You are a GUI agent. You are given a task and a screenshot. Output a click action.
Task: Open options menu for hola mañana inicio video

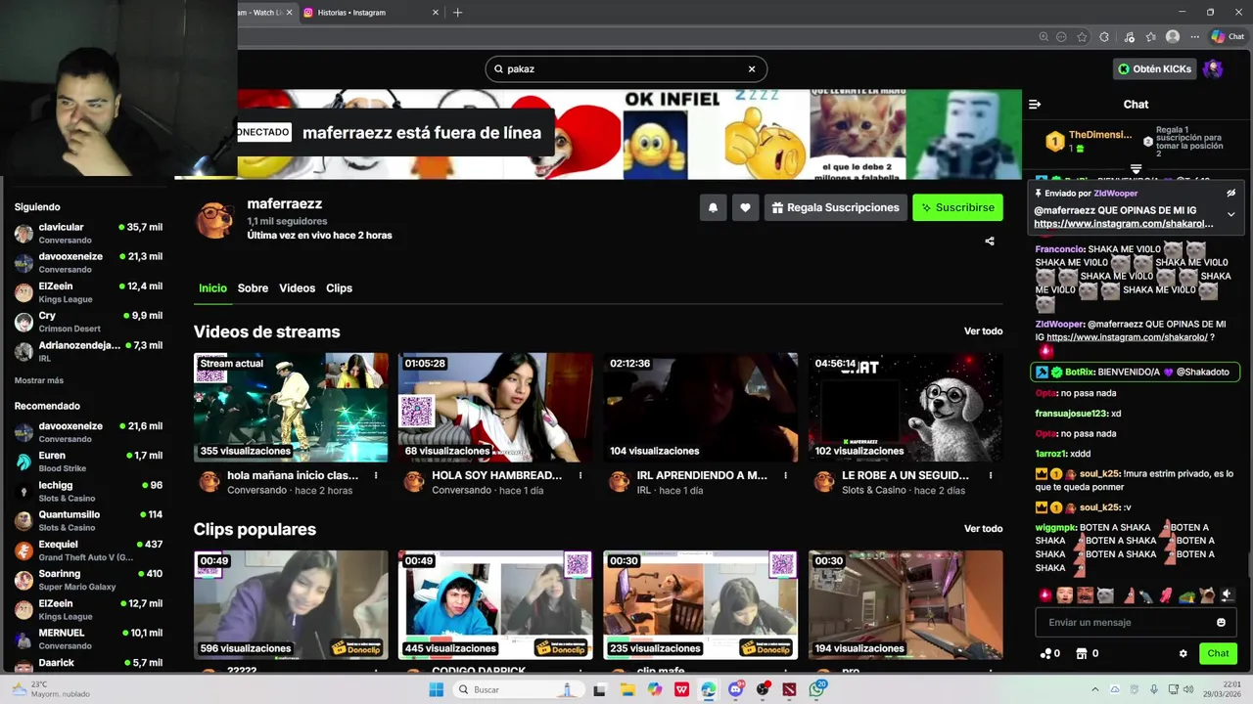(x=376, y=476)
